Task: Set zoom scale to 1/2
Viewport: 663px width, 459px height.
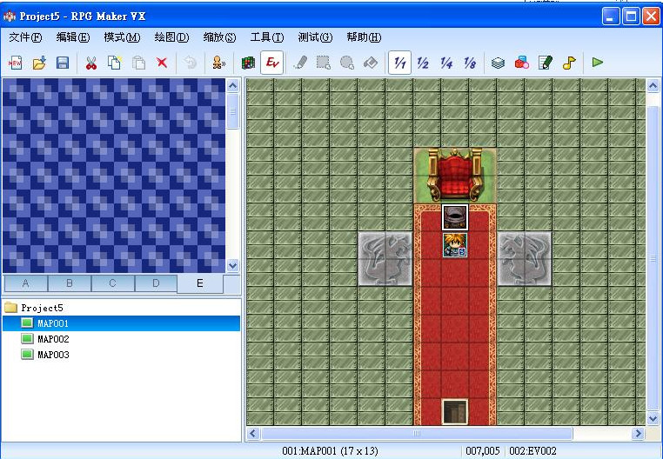Action: (423, 63)
